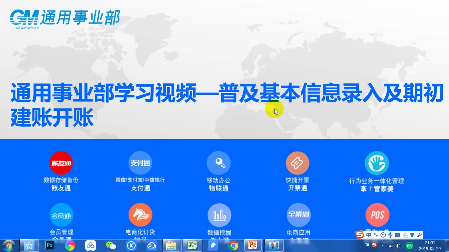
Task: Toggle Chinese/English mode 中 on IME bar
Action: [x=369, y=235]
